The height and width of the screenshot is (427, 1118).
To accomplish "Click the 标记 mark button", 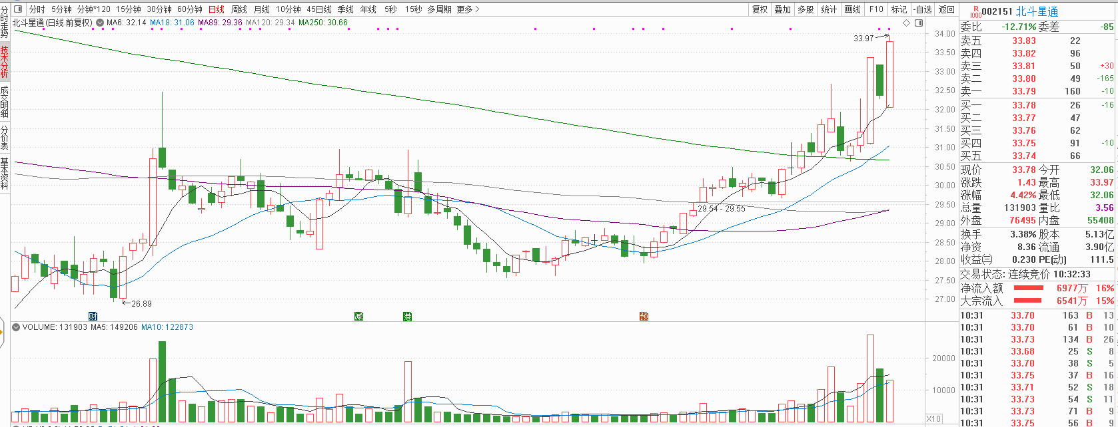I will pos(899,10).
